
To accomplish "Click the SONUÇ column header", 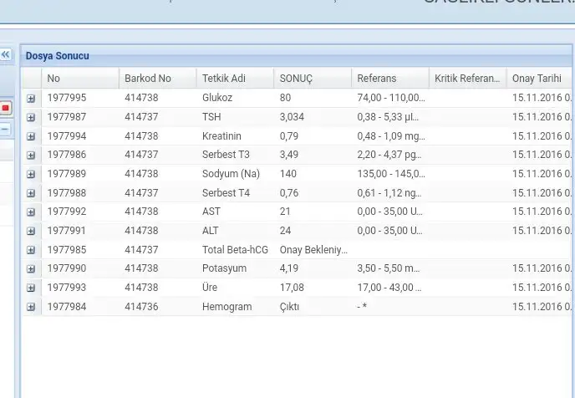I will pos(296,79).
